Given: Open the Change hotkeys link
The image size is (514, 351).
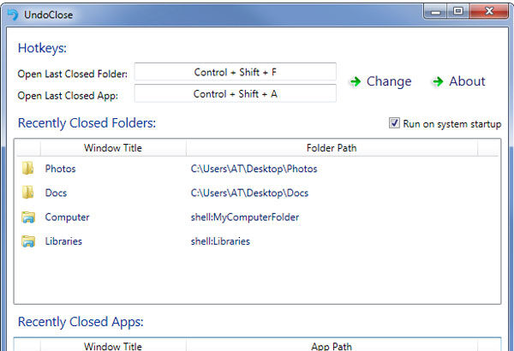Looking at the screenshot, I should click(388, 82).
